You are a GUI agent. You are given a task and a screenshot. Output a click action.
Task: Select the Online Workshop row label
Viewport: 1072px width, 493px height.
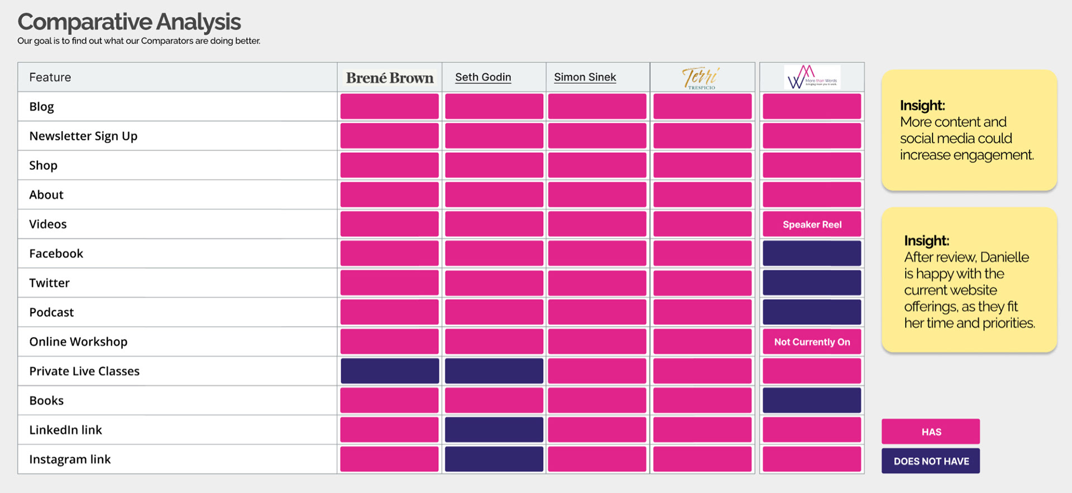[x=78, y=342]
